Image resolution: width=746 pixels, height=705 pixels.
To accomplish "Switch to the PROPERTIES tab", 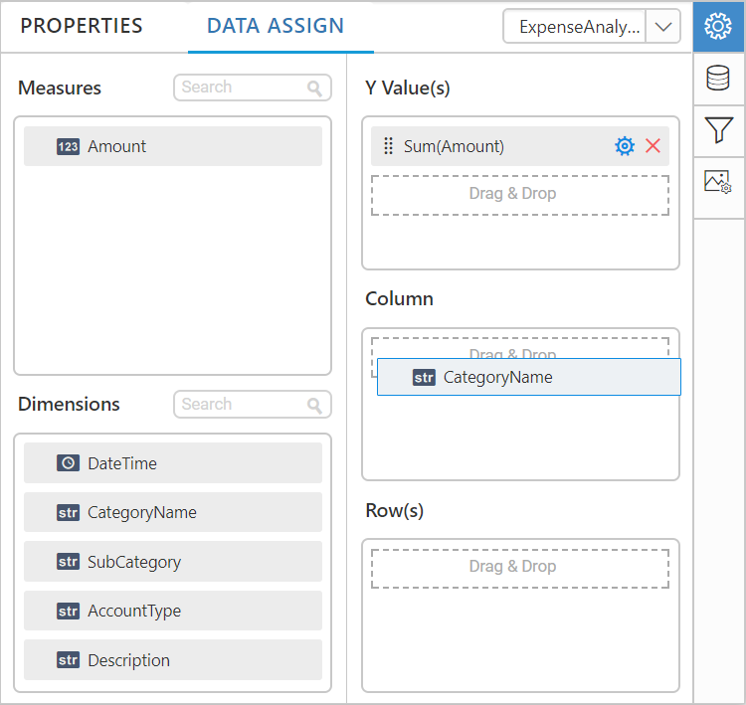I will click(x=82, y=27).
